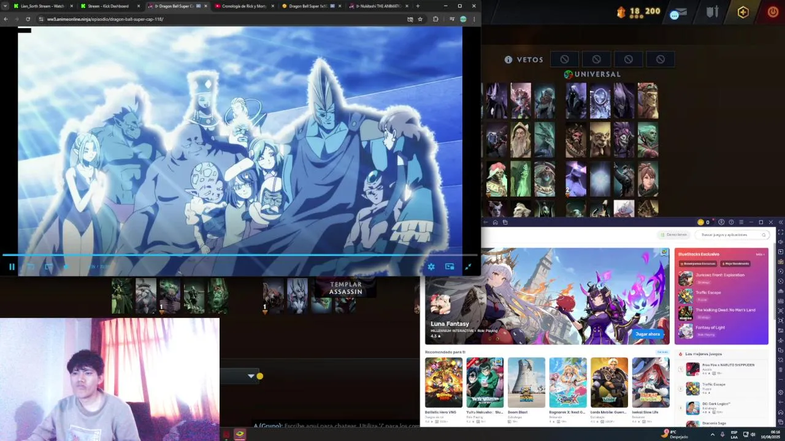Open Chrome profile avatar
The image size is (785, 441).
[463, 19]
